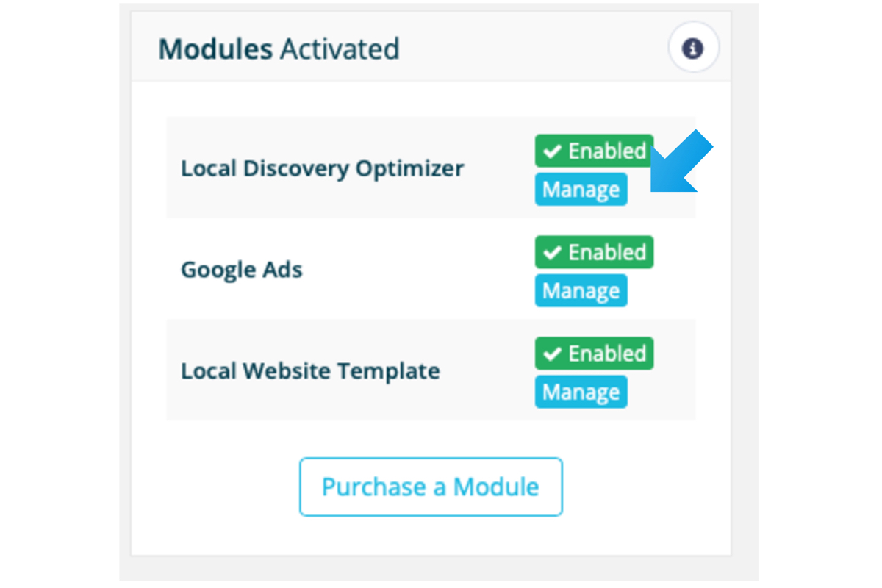Open Manage for the Google Ads module

click(581, 291)
